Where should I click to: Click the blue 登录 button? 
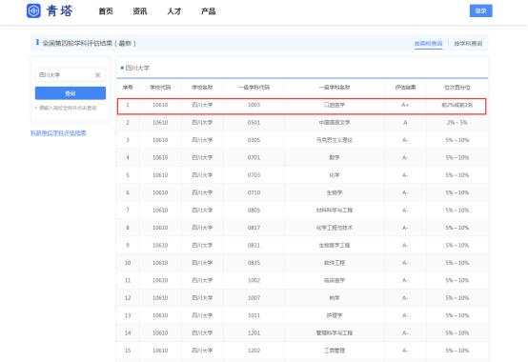coord(481,10)
